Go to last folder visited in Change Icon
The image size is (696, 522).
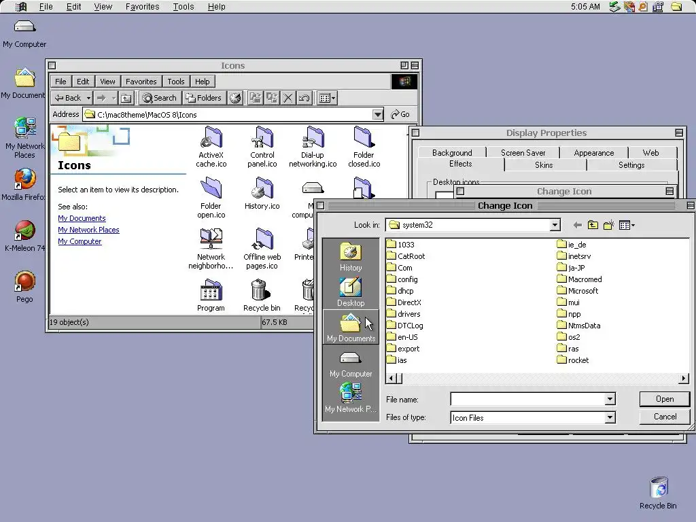(x=578, y=226)
